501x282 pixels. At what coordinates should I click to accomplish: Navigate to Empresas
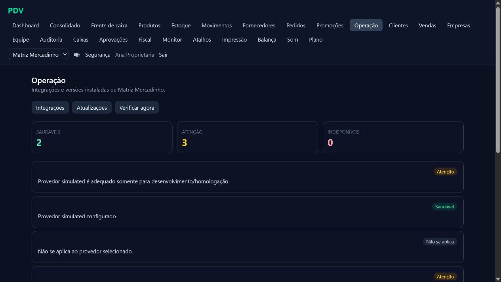coord(459,25)
